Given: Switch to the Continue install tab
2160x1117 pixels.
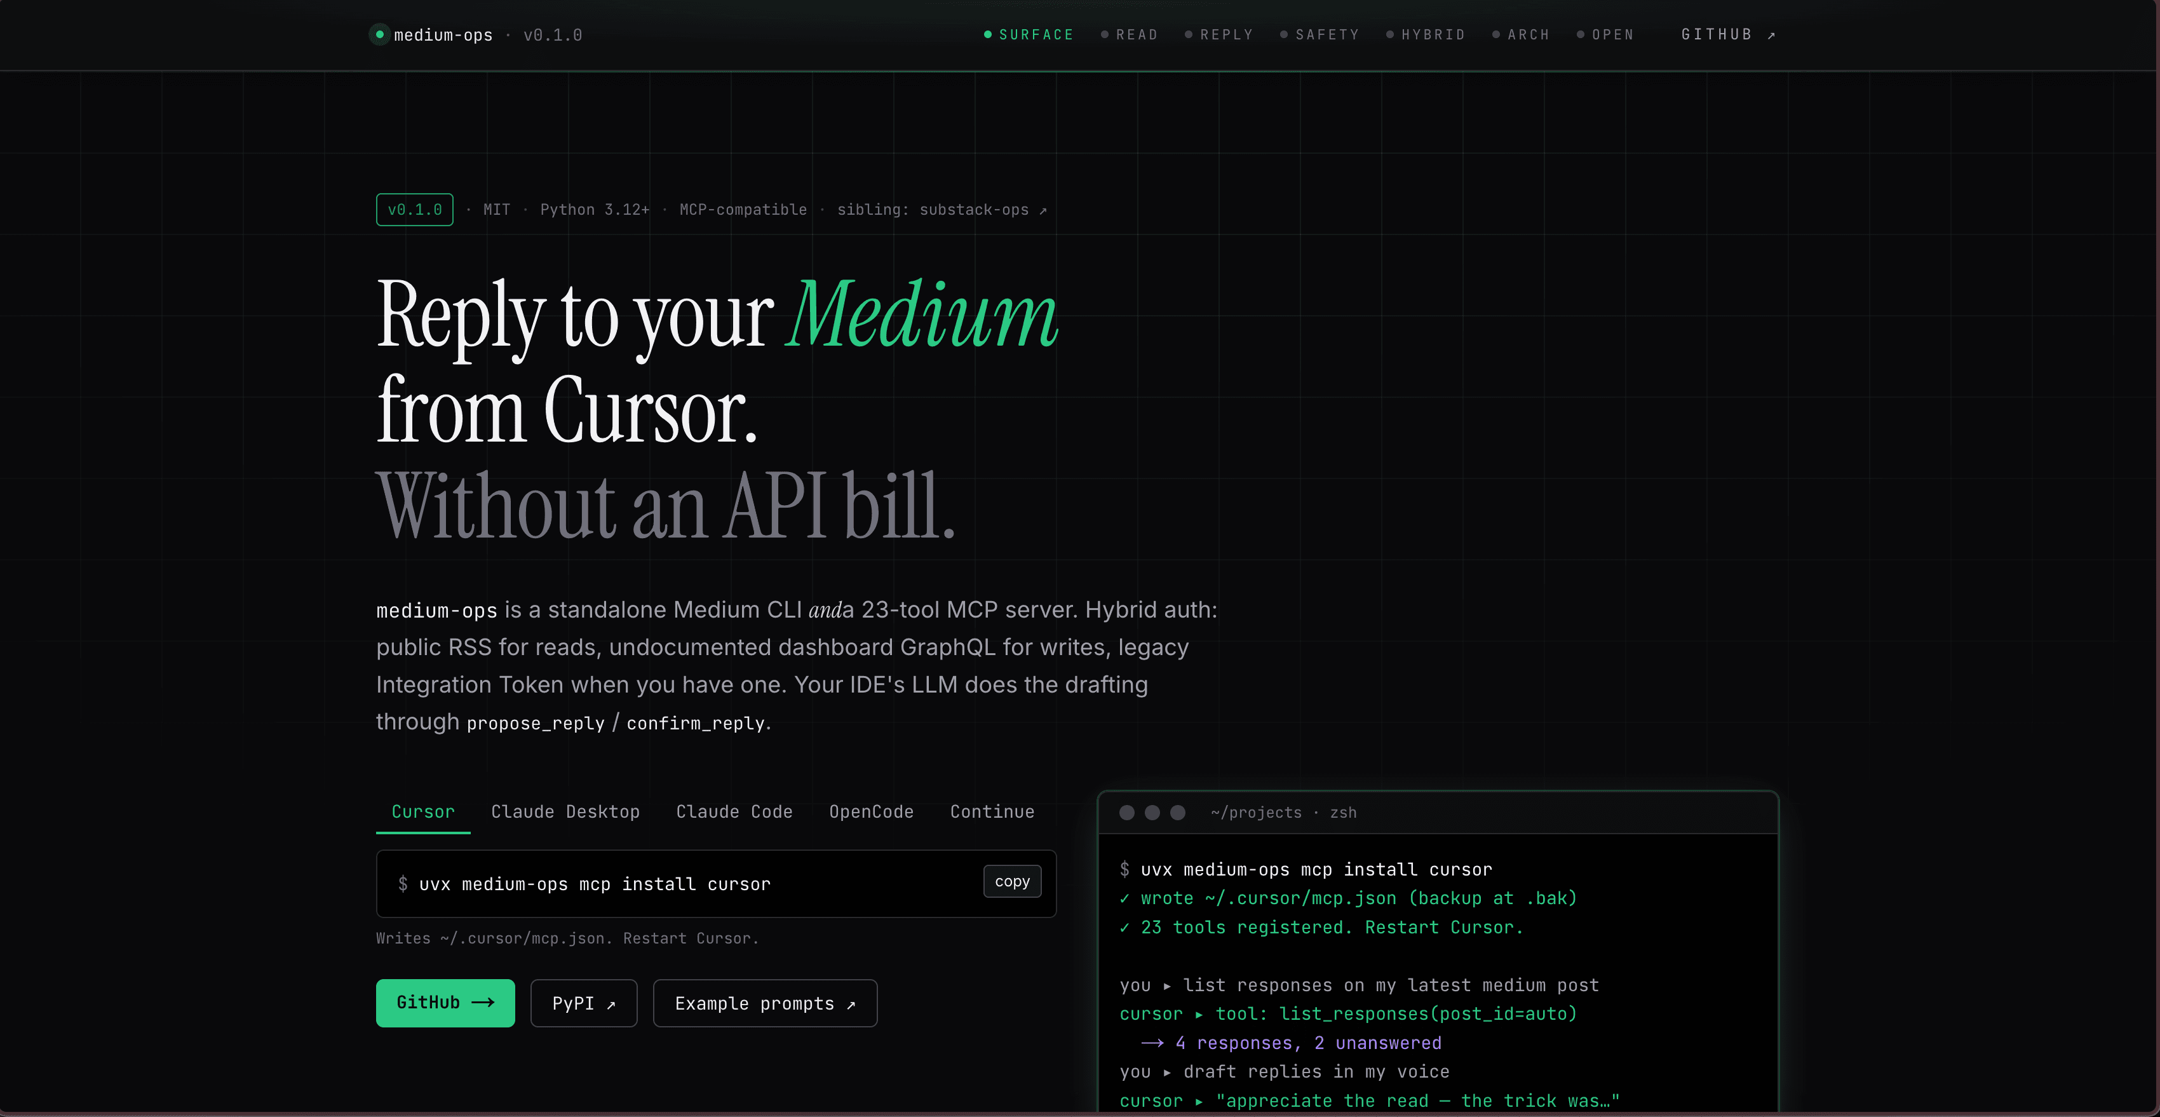Looking at the screenshot, I should coord(992,812).
